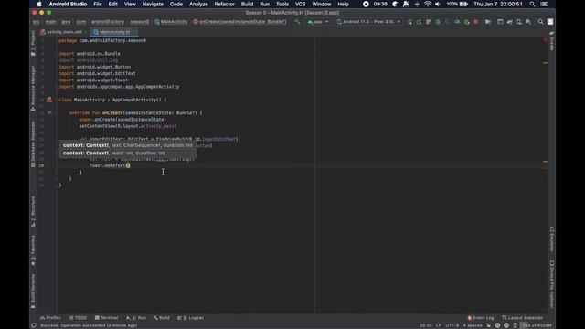Select the MainActivity.kt editor tab

pyautogui.click(x=114, y=32)
